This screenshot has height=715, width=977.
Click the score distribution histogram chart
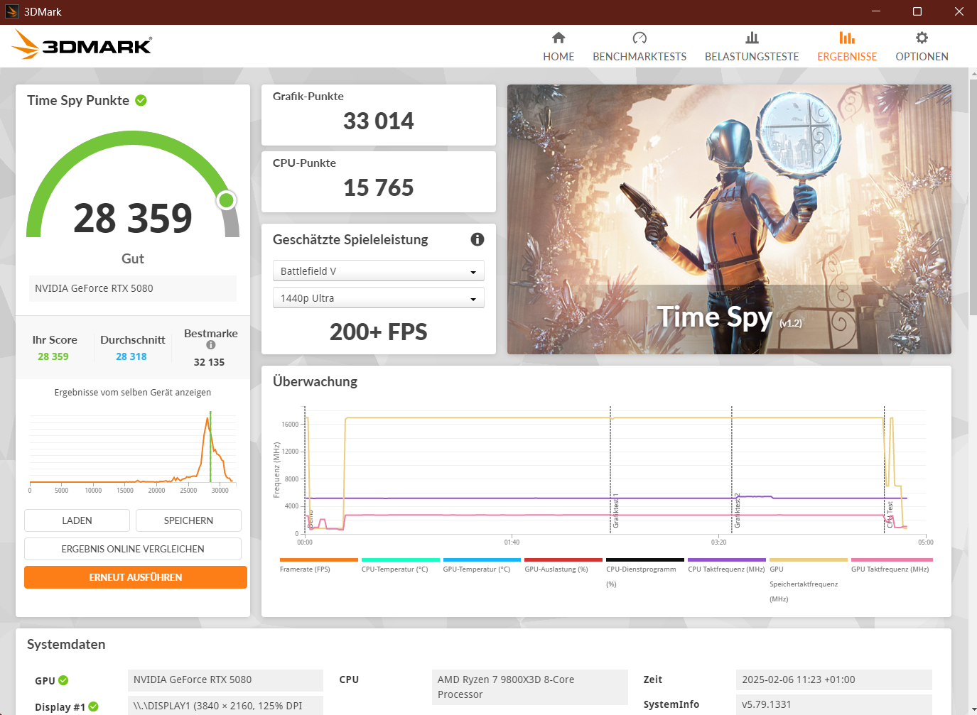[x=133, y=450]
